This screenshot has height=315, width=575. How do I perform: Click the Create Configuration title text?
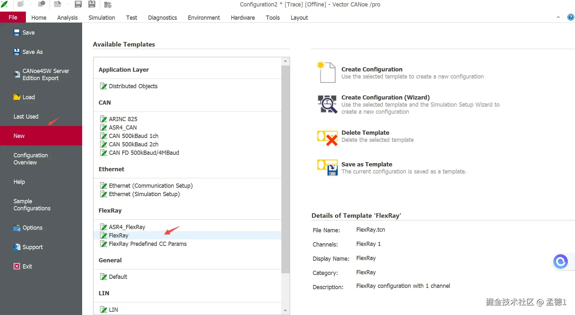[372, 69]
